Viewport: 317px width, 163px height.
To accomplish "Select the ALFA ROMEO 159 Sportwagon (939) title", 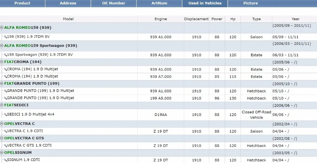I will pyautogui.click(x=41, y=46).
